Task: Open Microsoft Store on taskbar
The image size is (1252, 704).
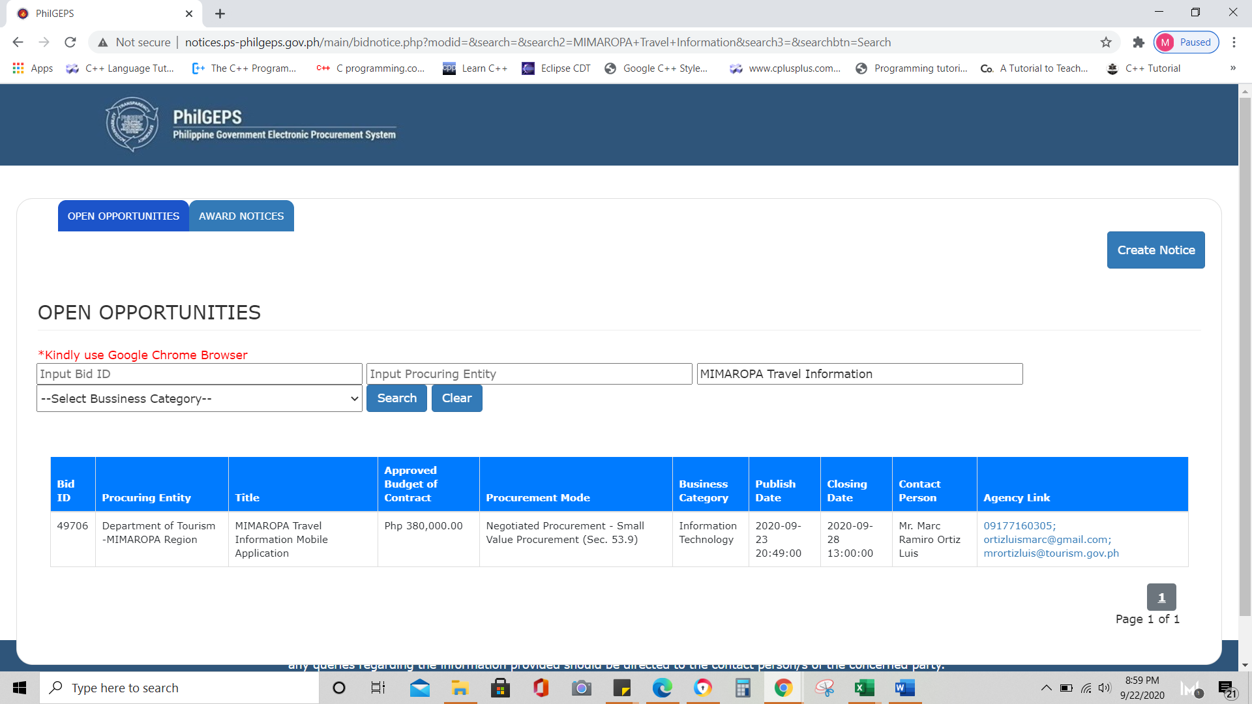Action: coord(501,688)
